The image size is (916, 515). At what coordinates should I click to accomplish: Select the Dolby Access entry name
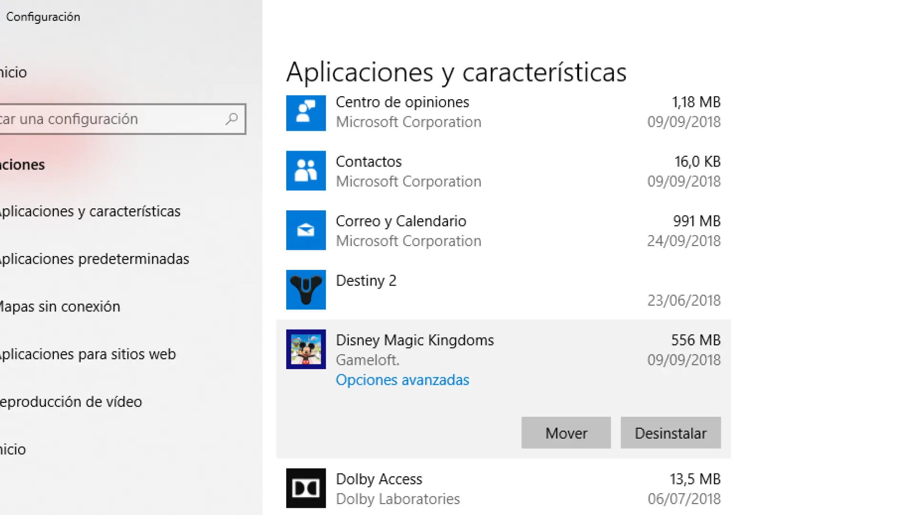click(379, 479)
